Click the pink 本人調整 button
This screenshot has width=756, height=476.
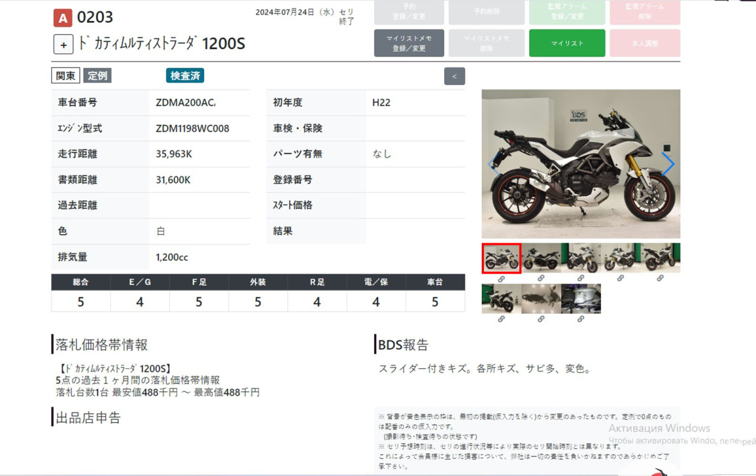click(645, 44)
